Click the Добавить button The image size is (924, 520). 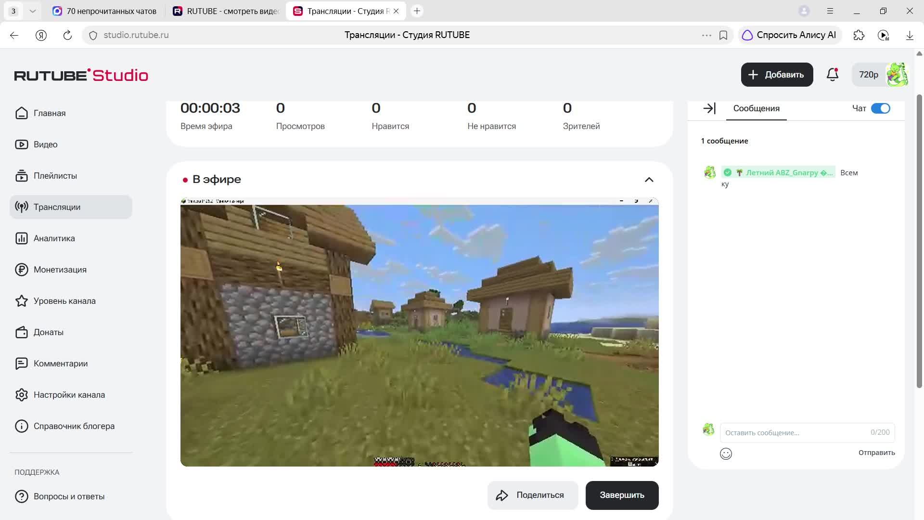click(x=777, y=75)
